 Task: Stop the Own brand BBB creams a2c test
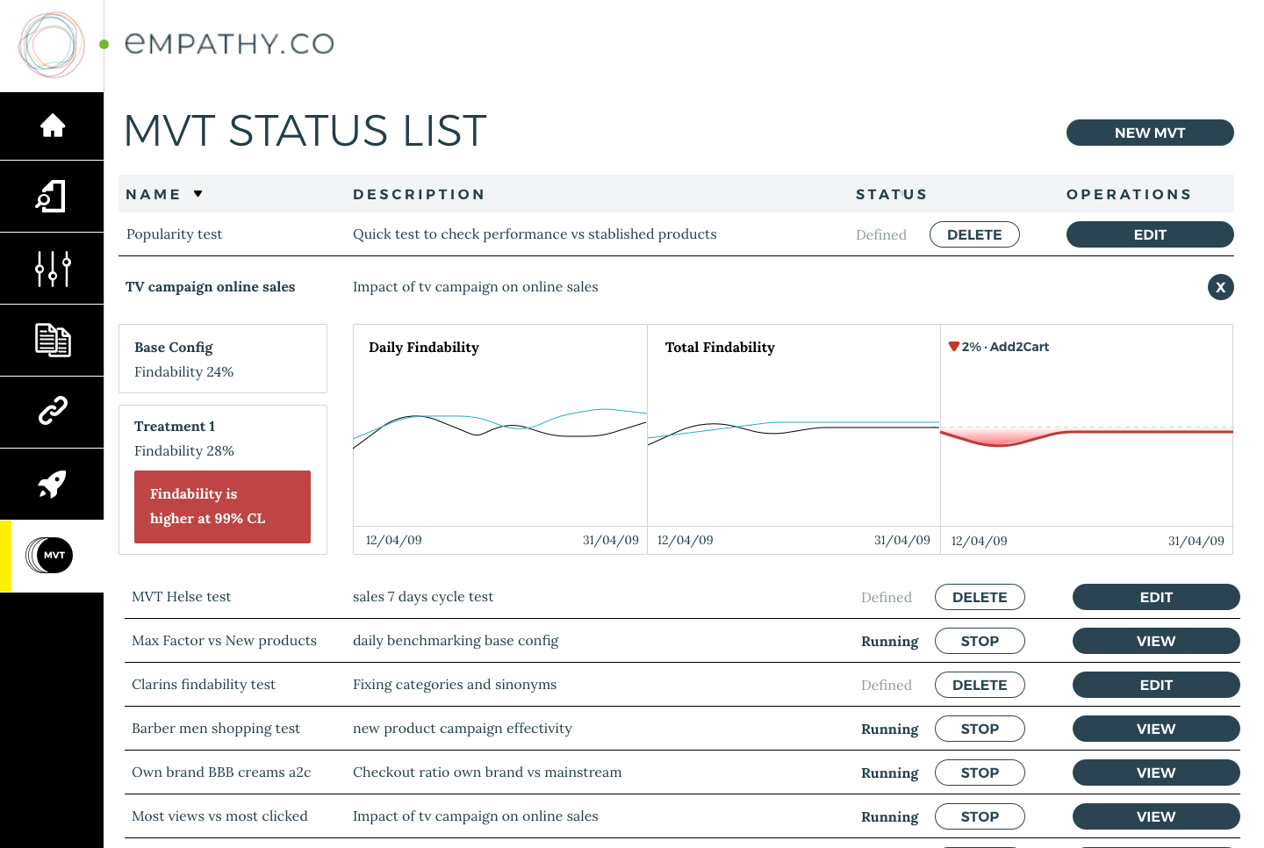(x=980, y=773)
